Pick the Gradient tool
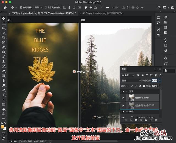The image size is (176, 143). [4, 76]
